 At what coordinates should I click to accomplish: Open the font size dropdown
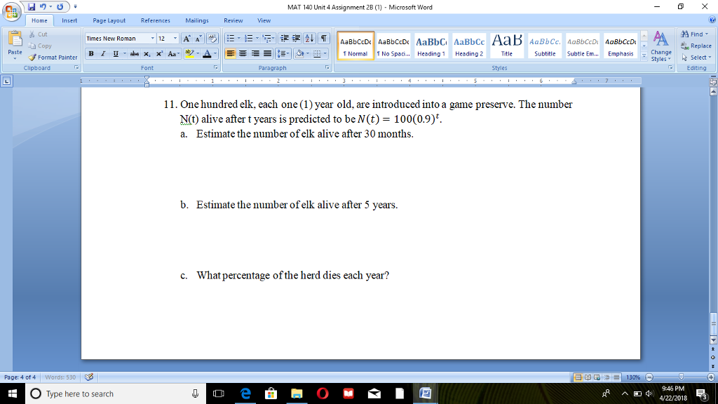coord(175,38)
